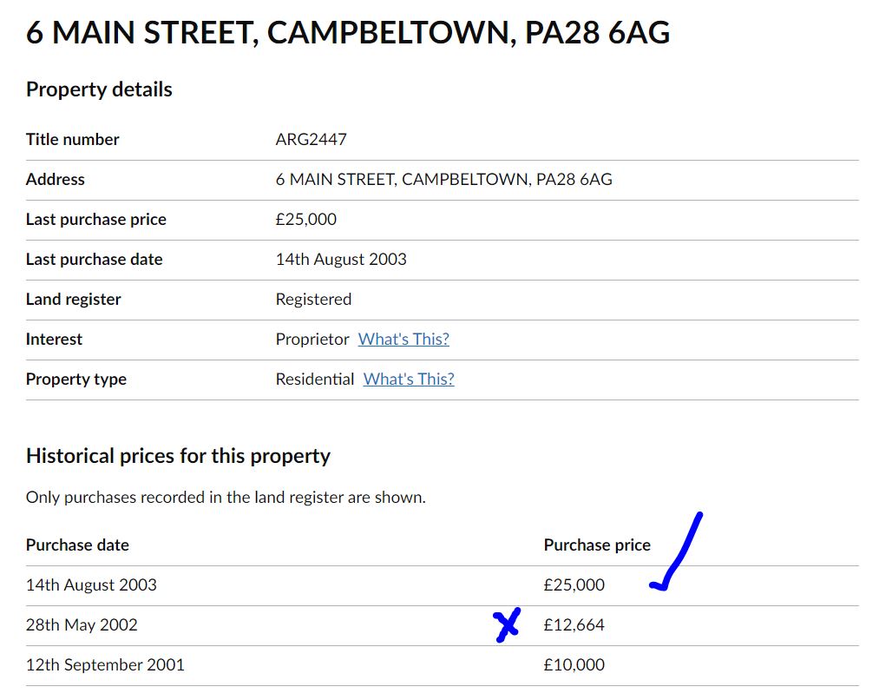
Task: Click the 28th May 2002 purchase date
Action: [x=82, y=624]
